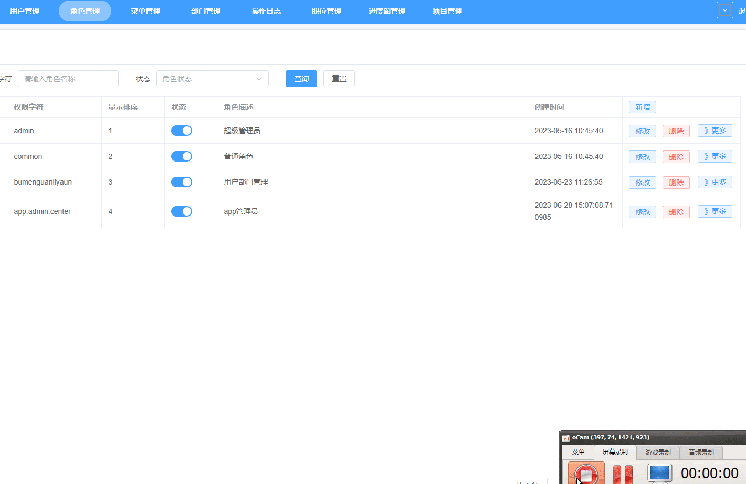
Task: Expand the chevron button in top navigation bar
Action: [x=725, y=9]
